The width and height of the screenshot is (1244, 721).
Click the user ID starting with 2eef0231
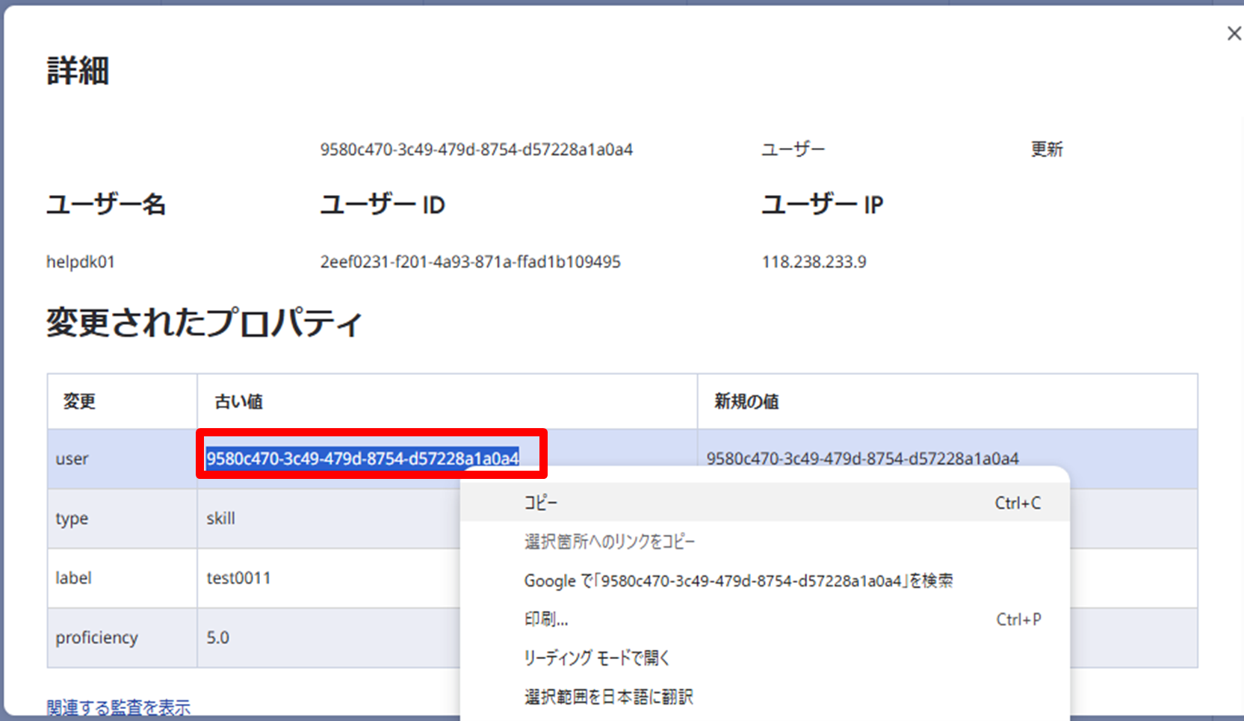(470, 262)
